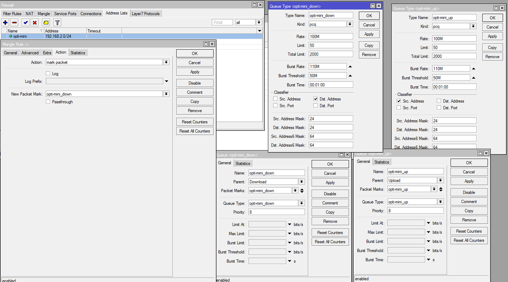Click the red minus remove icon in Firewall toolbar

[x=14, y=23]
